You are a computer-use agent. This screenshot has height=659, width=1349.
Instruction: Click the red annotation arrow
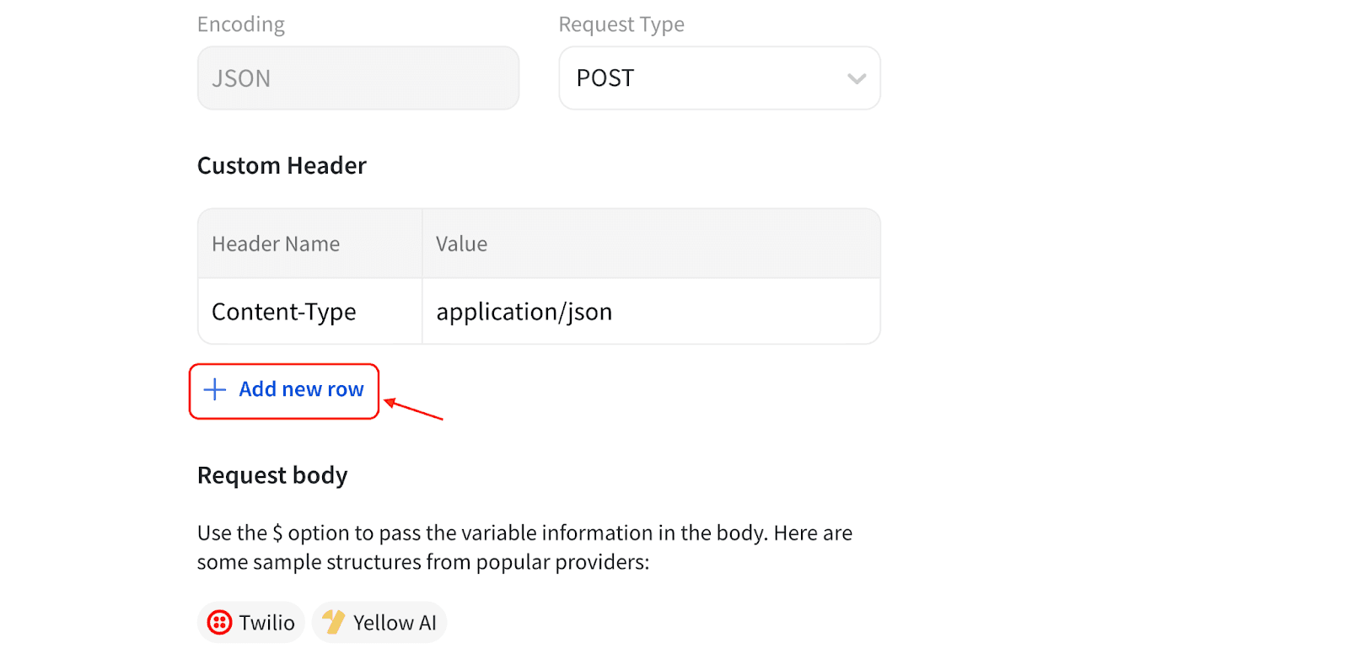point(413,410)
